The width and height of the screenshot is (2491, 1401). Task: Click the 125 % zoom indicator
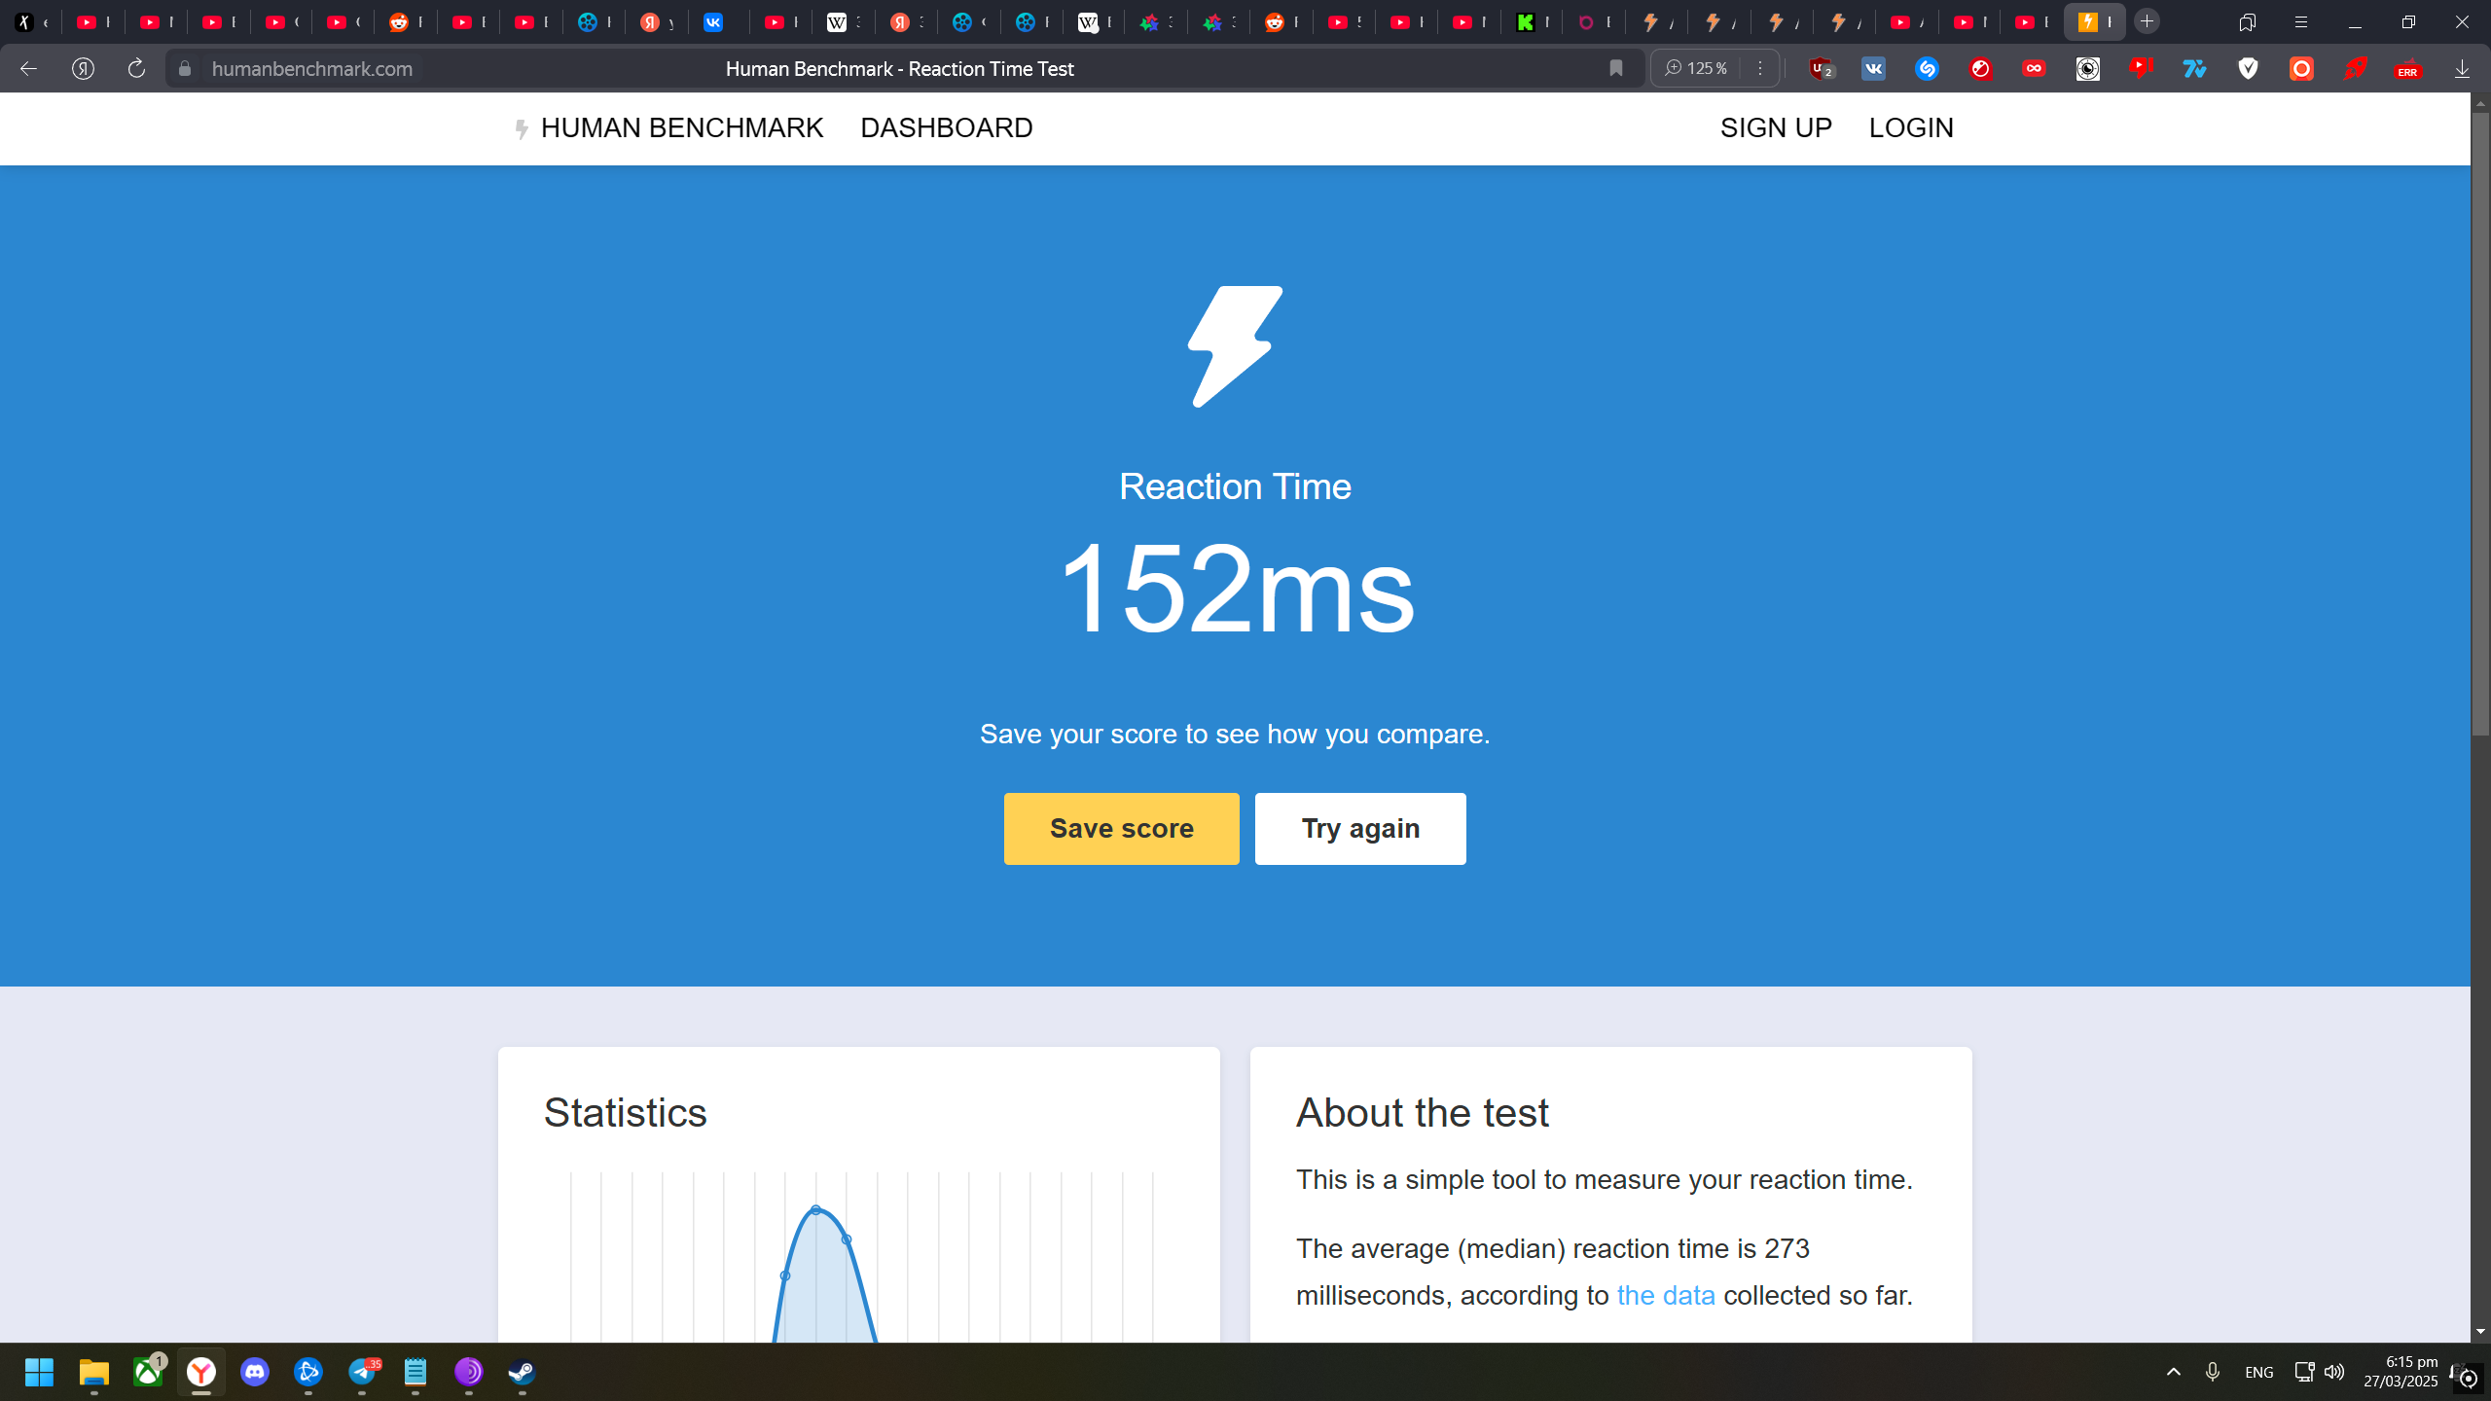(x=1696, y=68)
